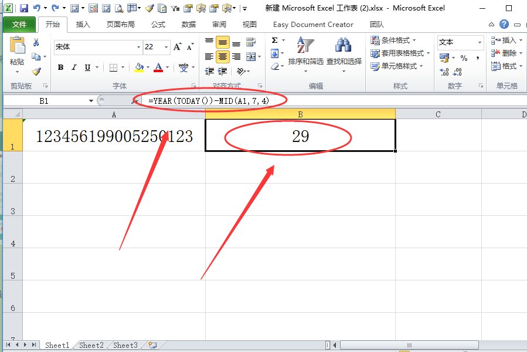Toggle center horizontal alignment
Image resolution: width=527 pixels, height=352 pixels.
[x=223, y=57]
